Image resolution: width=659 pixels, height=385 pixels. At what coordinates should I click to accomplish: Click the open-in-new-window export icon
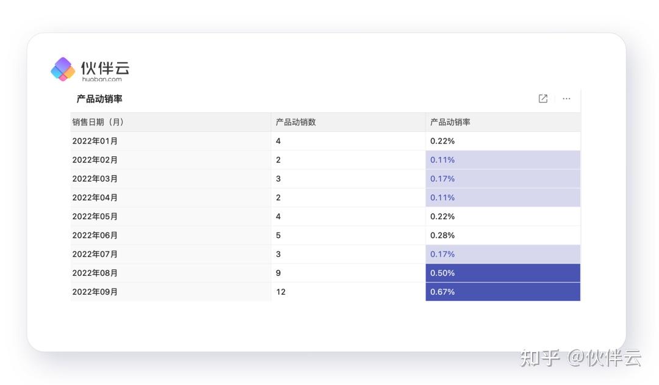point(542,99)
